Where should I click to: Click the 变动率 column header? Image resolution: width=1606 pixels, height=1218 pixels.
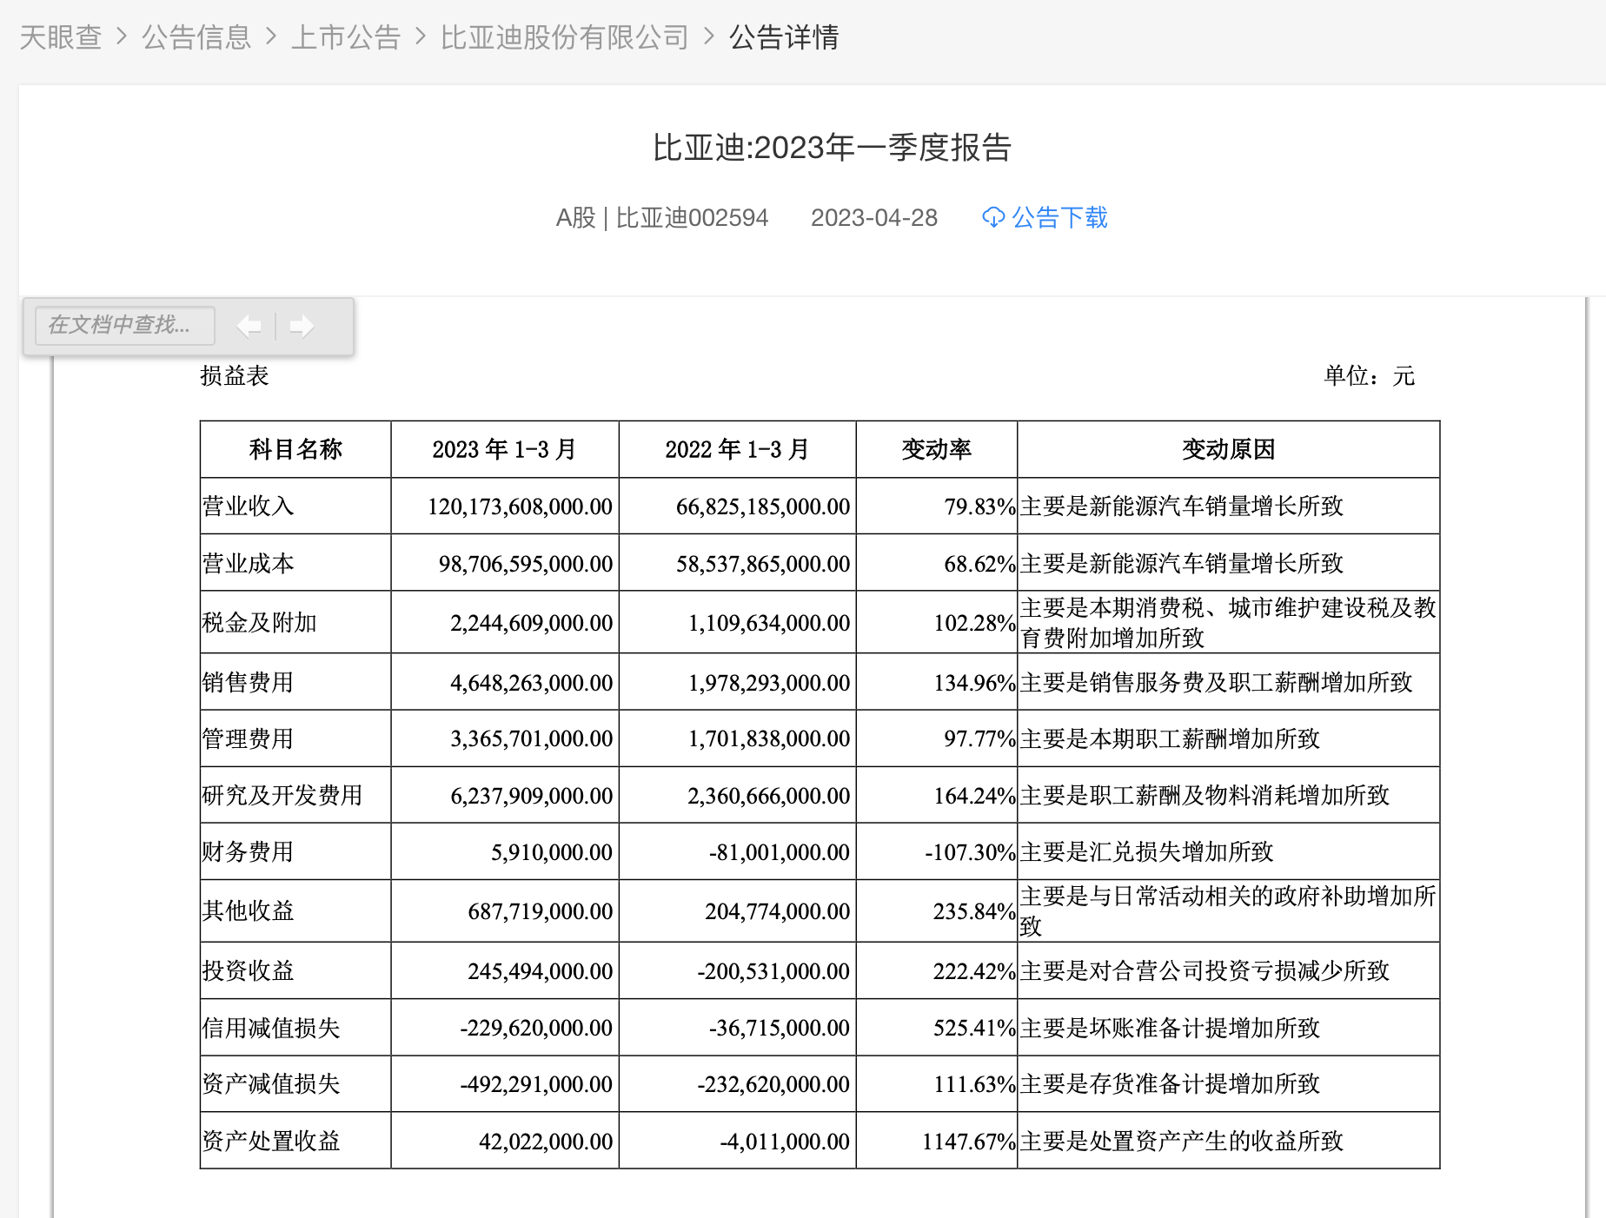pyautogui.click(x=937, y=449)
